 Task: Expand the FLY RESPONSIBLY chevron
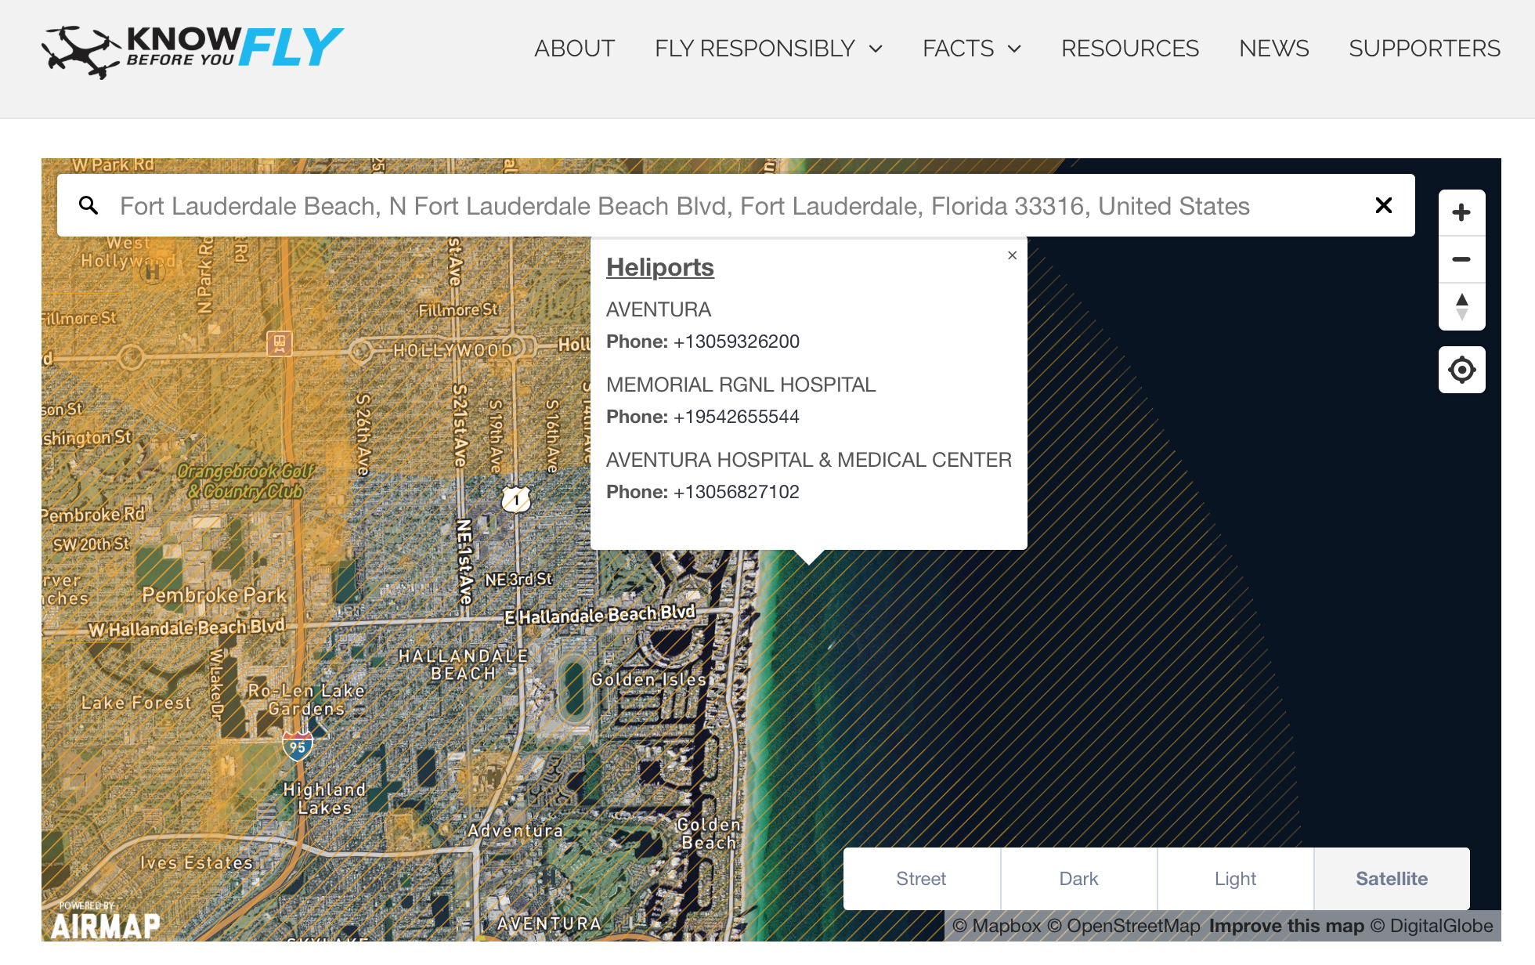876,49
